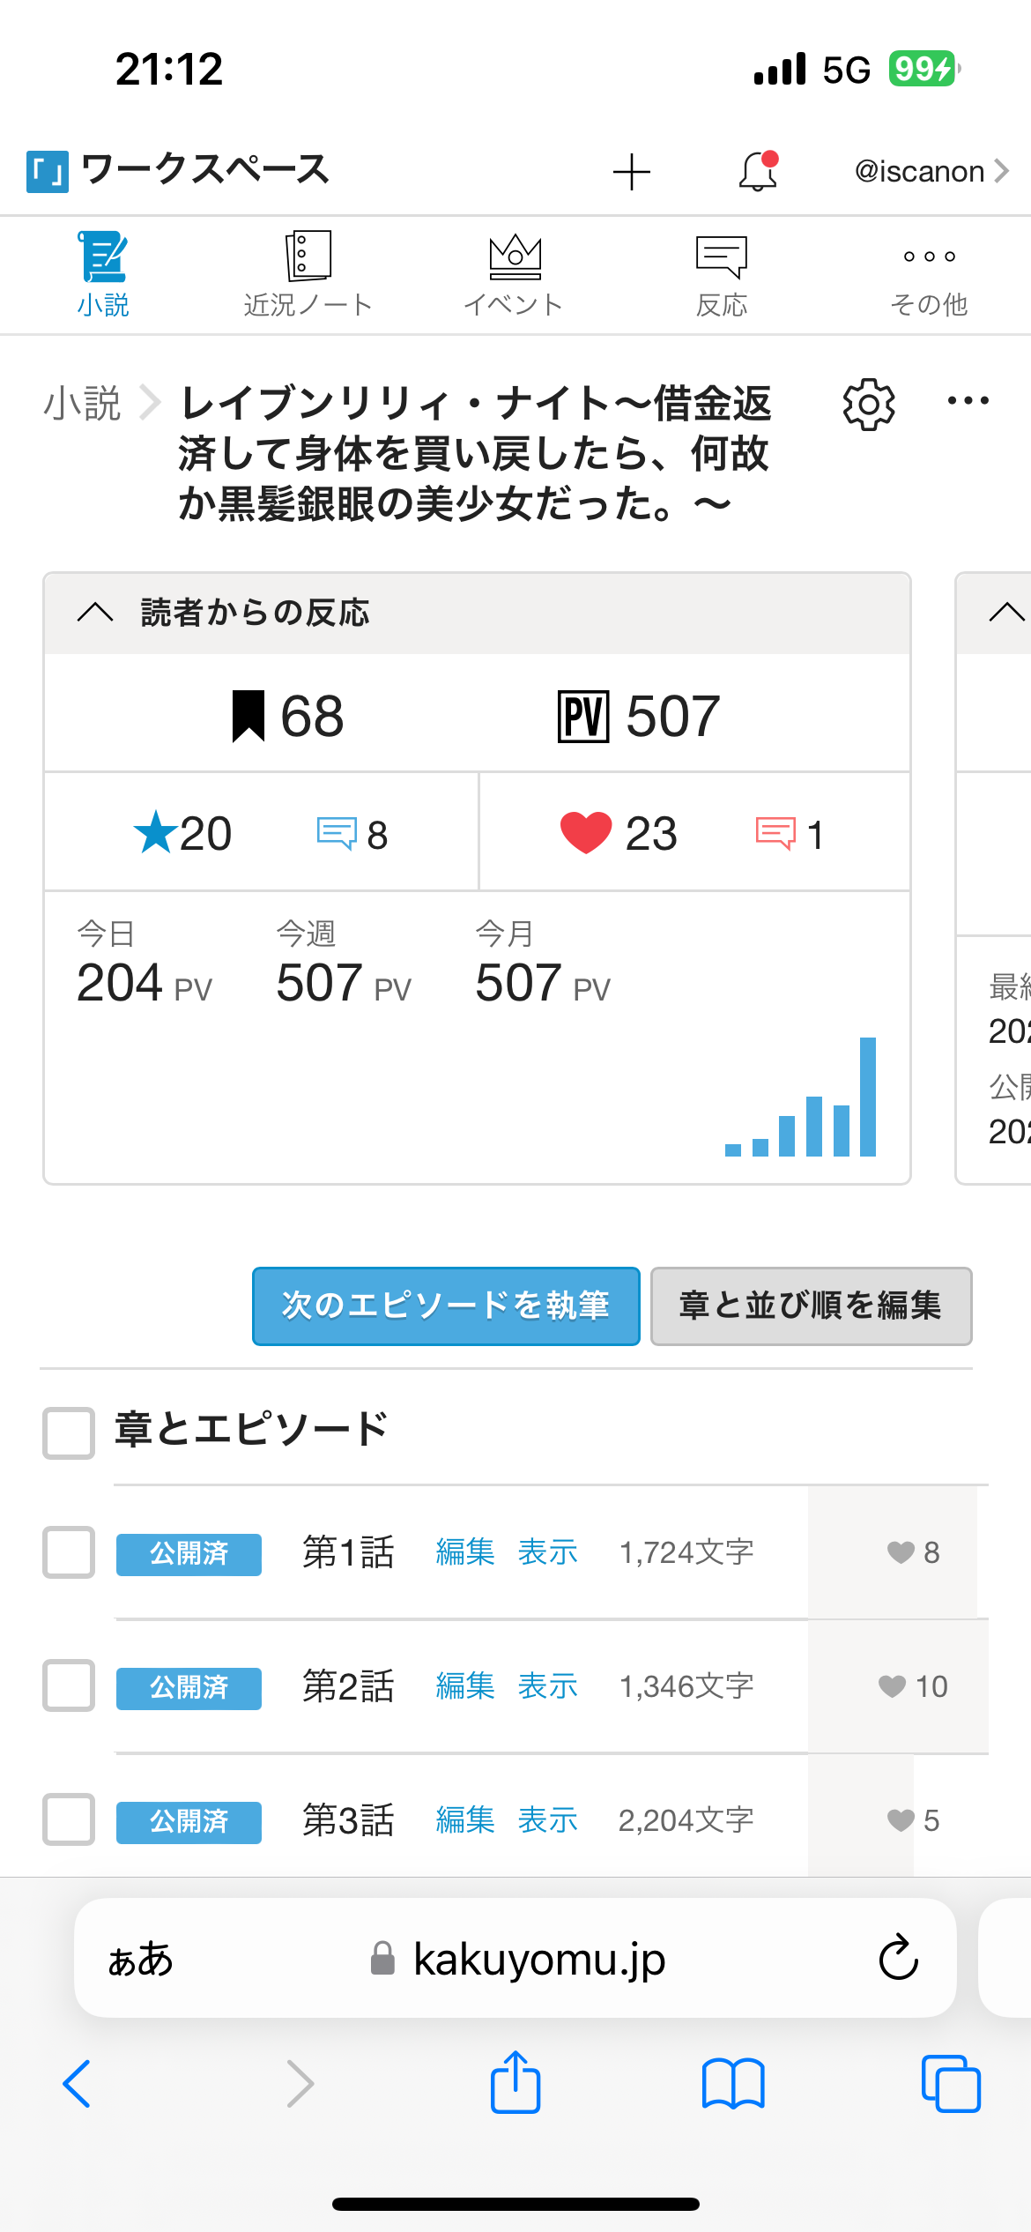Collapse the 読者からの反応 panel
1031x2232 pixels.
tap(95, 612)
